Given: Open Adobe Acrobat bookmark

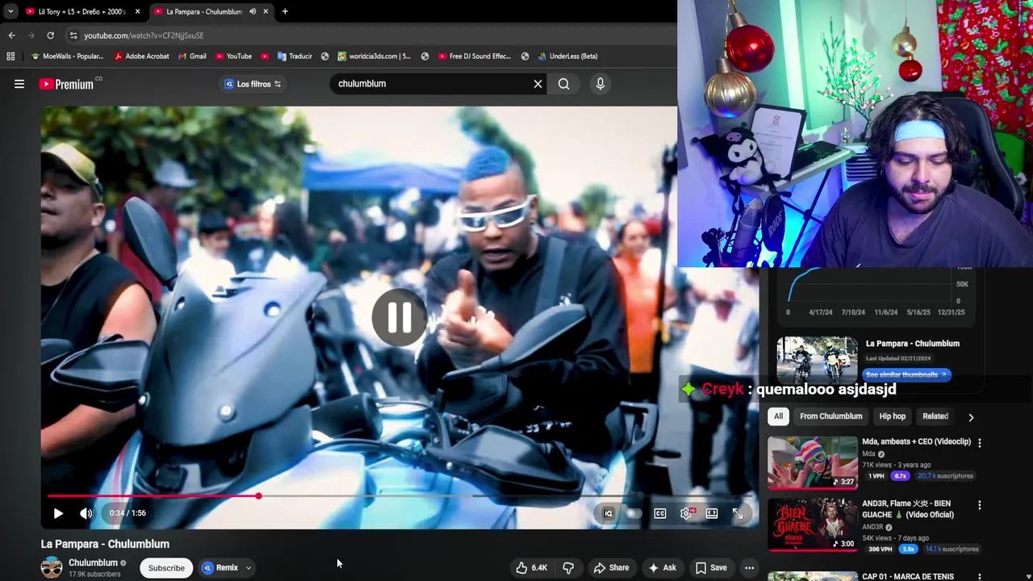Looking at the screenshot, I should point(141,56).
